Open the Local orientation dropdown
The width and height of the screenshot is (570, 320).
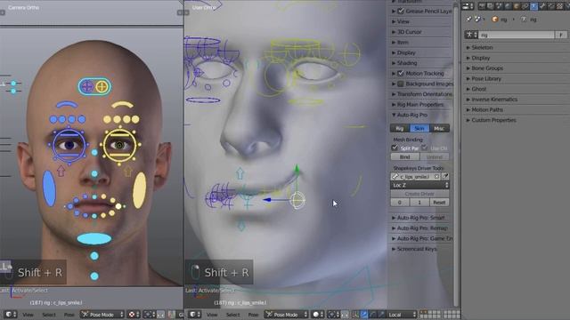pos(402,314)
